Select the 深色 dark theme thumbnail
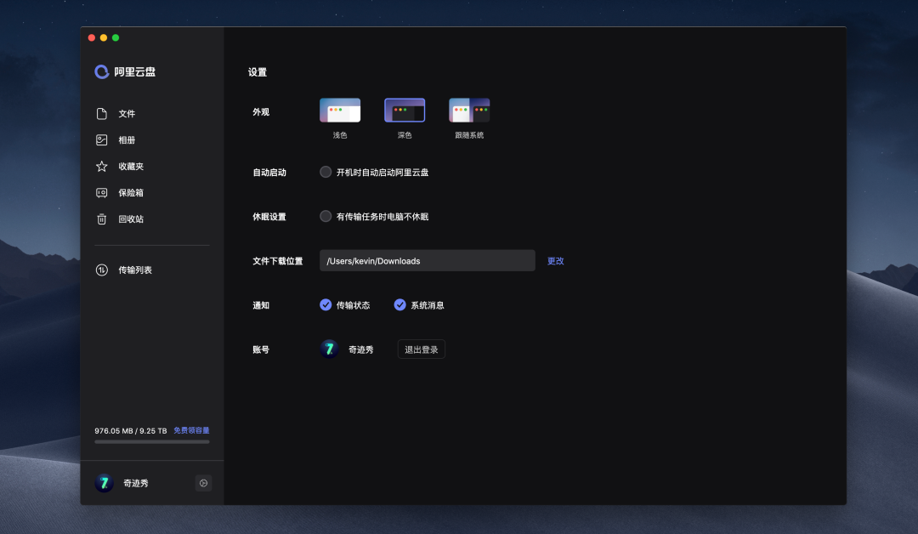Viewport: 918px width, 534px height. click(405, 110)
